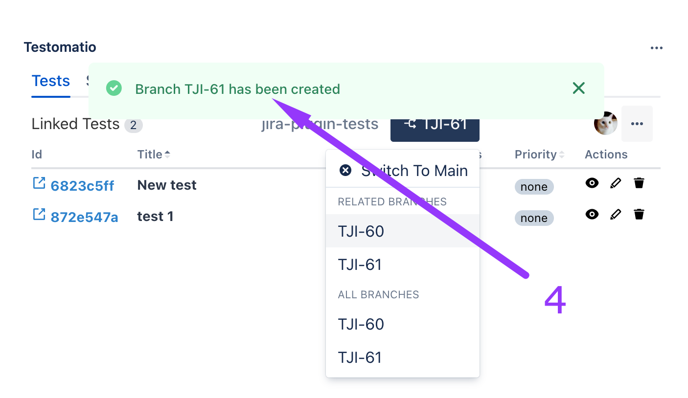Screen dimensions: 688x398
Task: Select Switch To Main in branch menu
Action: (x=403, y=171)
